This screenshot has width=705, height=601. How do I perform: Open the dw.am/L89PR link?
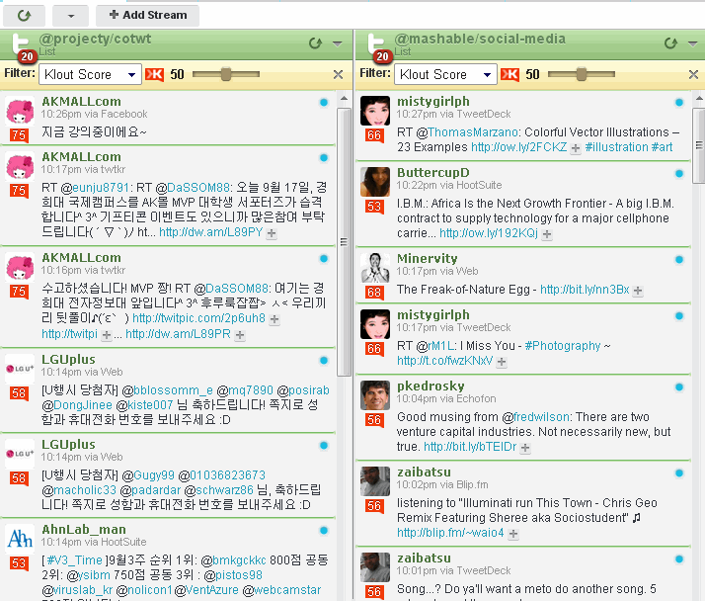point(178,334)
